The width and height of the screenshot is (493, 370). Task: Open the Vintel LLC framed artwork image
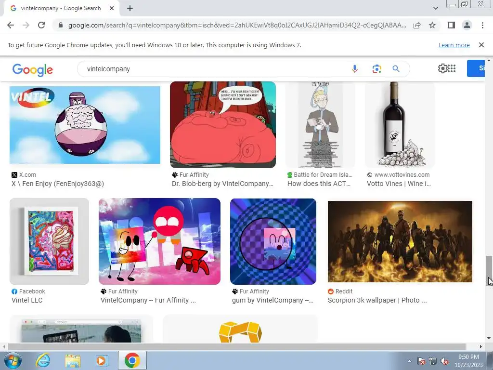(x=50, y=241)
